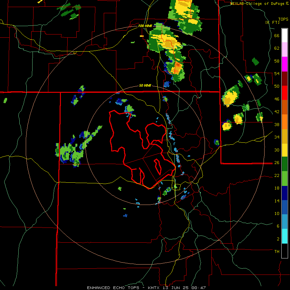Image resolution: width=290 pixels, height=290 pixels.
Task: Click the 34 legend label
Action: [277, 137]
